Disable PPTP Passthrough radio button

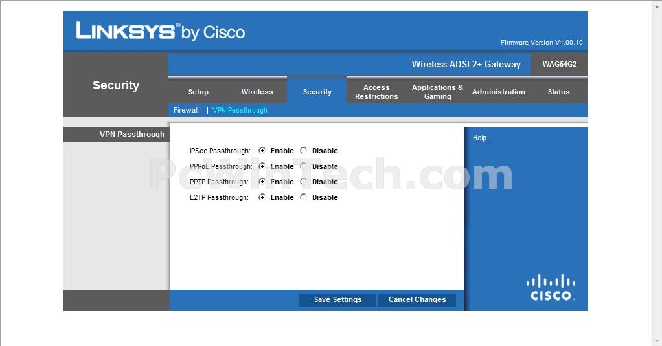pyautogui.click(x=304, y=182)
